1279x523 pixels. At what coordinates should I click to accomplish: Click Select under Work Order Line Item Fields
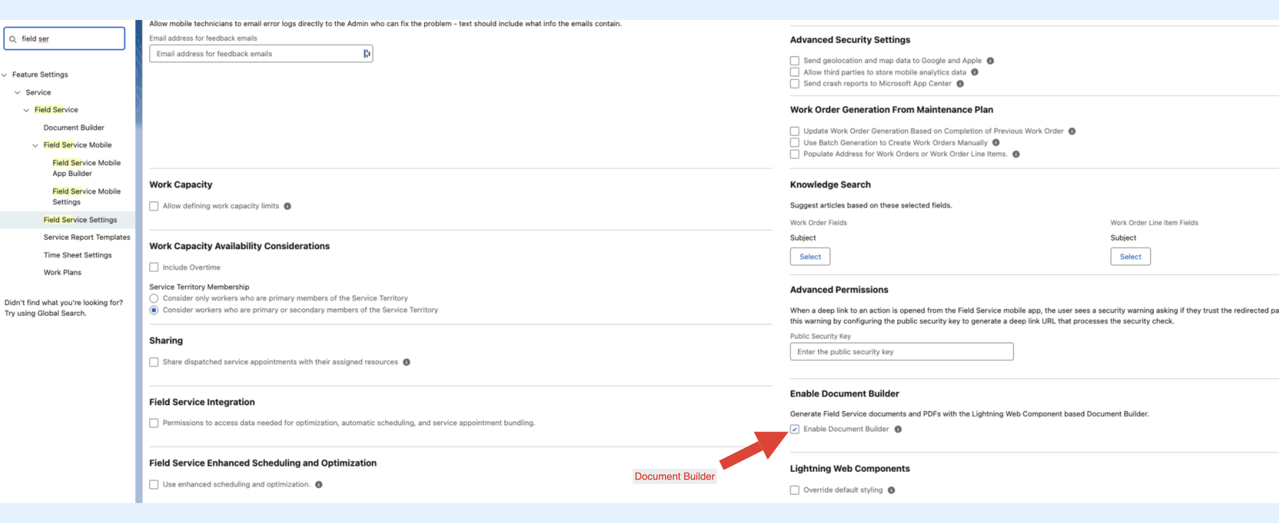(x=1130, y=257)
